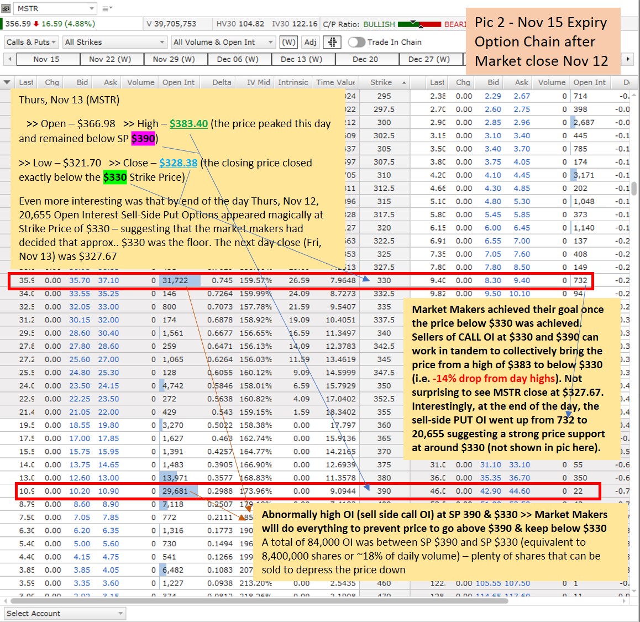The height and width of the screenshot is (622, 640).
Task: Click put ask 44.60 on strike 390 row
Action: point(519,491)
